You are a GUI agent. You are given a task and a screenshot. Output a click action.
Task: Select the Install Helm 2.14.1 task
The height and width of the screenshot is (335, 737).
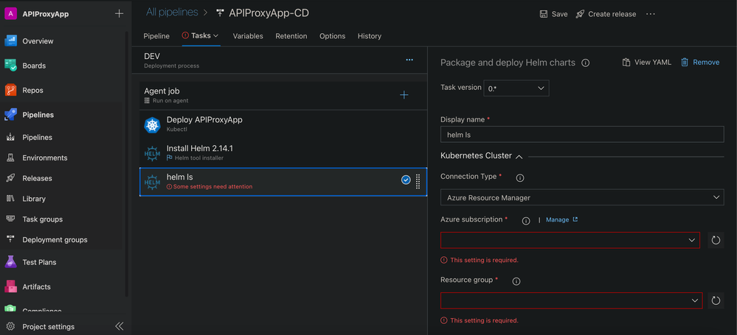pyautogui.click(x=283, y=153)
